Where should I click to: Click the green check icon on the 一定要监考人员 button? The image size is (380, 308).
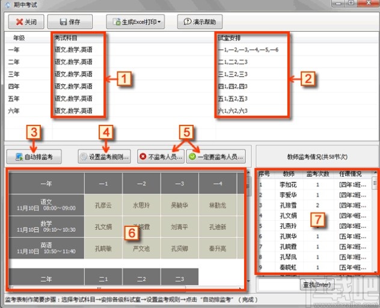(192, 157)
